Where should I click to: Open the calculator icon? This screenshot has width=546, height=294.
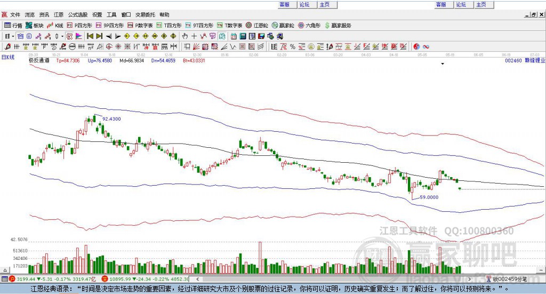tap(243, 36)
